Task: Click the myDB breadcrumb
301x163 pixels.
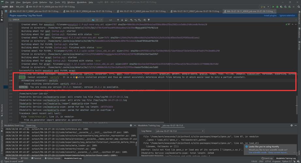Action: coord(5,7)
